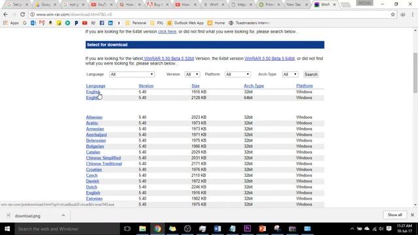The width and height of the screenshot is (418, 235).
Task: Open Adobe Premiere Pro from the taskbar
Action: [x=248, y=229]
